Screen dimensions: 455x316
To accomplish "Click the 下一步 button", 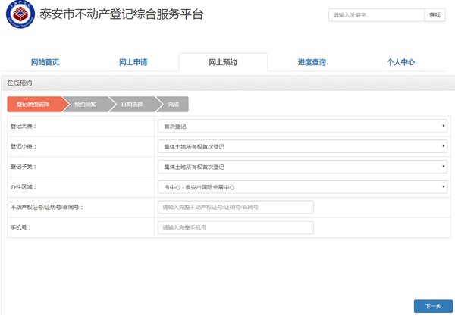I will click(432, 306).
